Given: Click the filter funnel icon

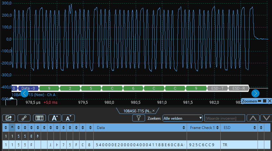Looking at the screenshot, I should (139, 118).
